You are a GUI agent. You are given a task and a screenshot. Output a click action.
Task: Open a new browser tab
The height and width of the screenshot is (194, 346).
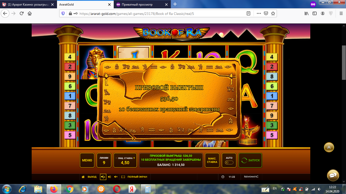(x=175, y=4)
